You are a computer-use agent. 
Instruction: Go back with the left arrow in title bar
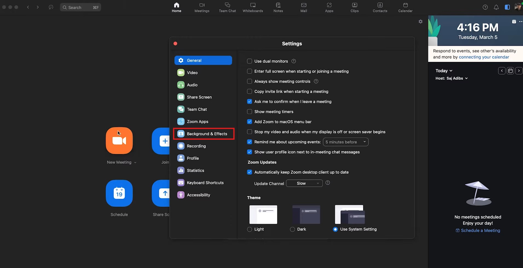pyautogui.click(x=28, y=7)
